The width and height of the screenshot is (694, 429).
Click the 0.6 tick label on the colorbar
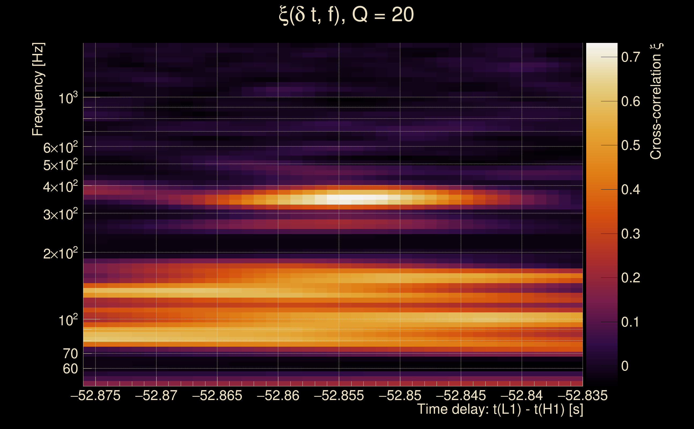[x=630, y=101]
